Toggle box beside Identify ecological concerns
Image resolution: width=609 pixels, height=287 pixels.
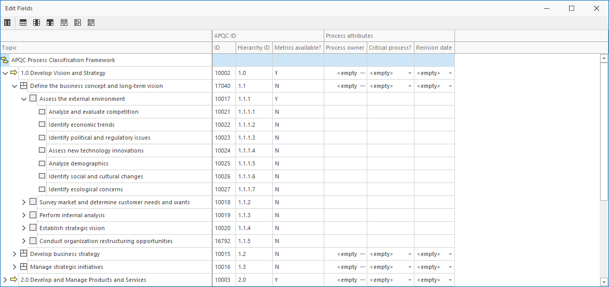(42, 189)
